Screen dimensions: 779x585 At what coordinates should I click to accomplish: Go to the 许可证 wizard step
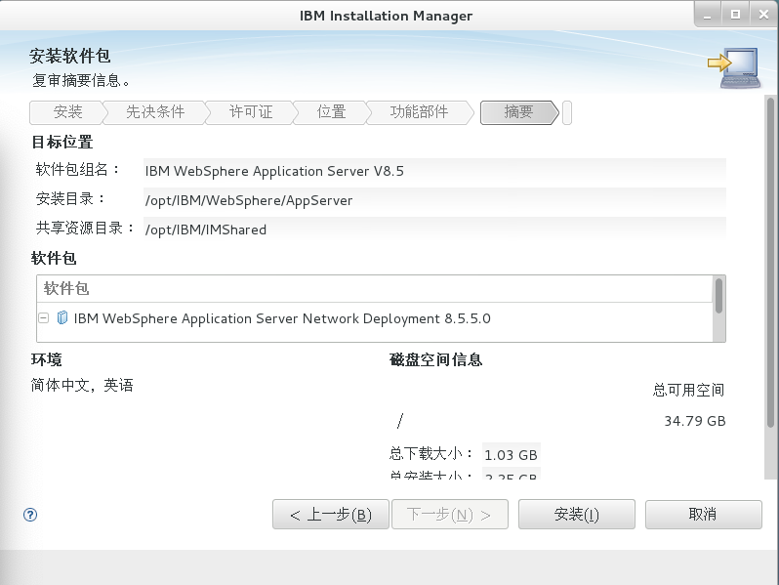point(250,112)
